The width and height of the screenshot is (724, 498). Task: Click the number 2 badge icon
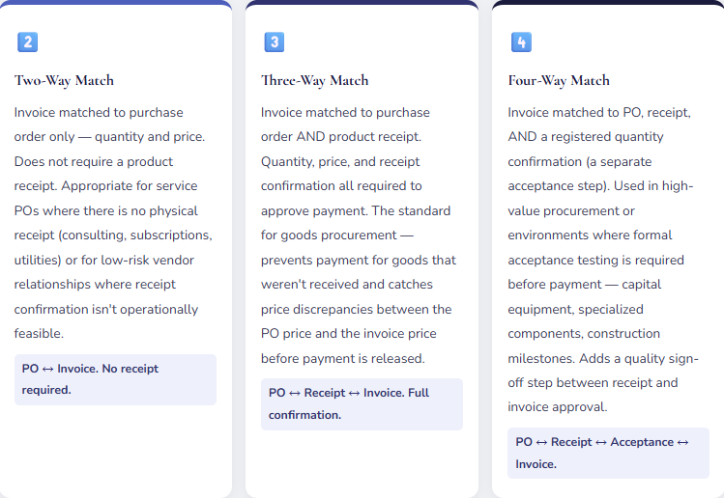[28, 42]
